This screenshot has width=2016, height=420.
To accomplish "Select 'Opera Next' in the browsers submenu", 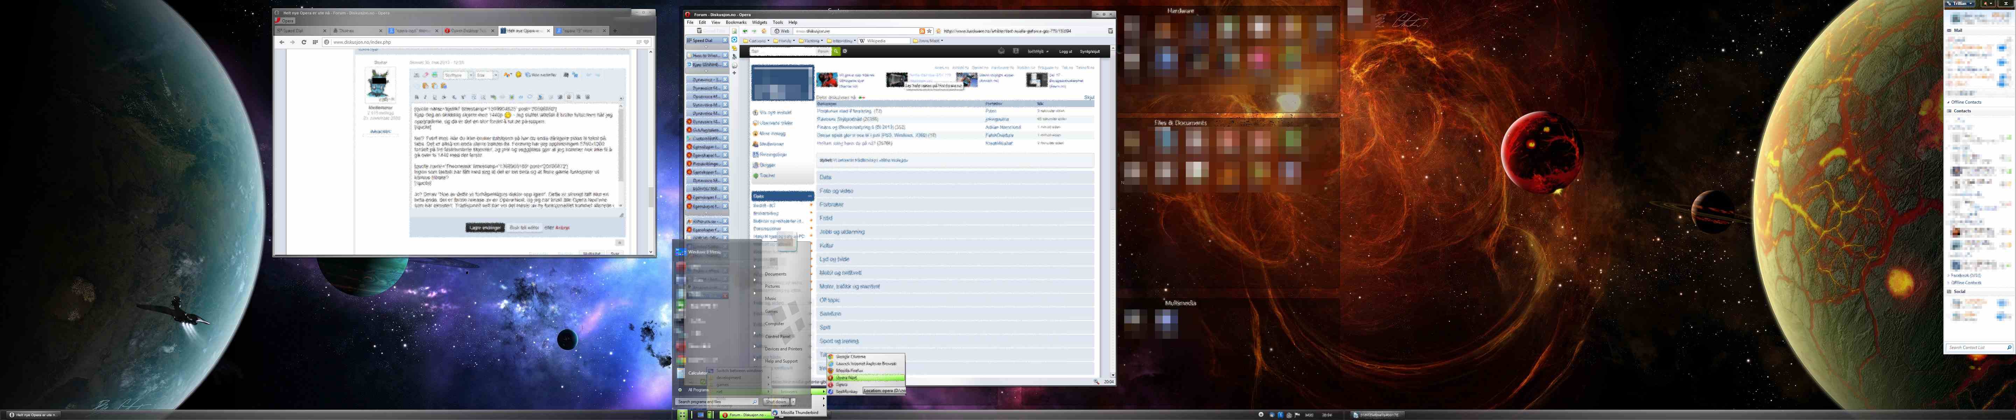I will coord(866,378).
